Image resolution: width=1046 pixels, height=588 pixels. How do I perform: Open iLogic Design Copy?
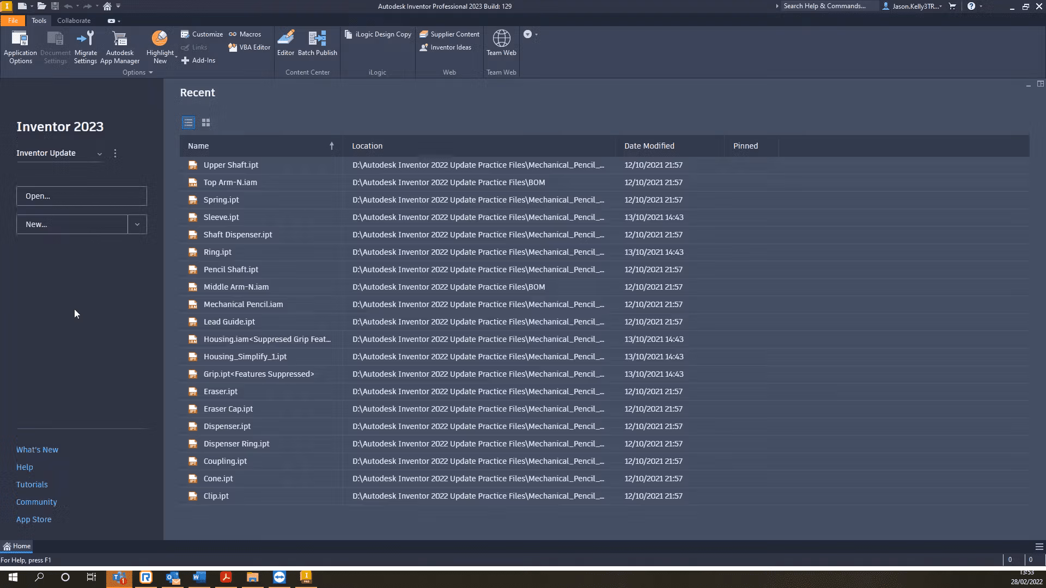(378, 34)
